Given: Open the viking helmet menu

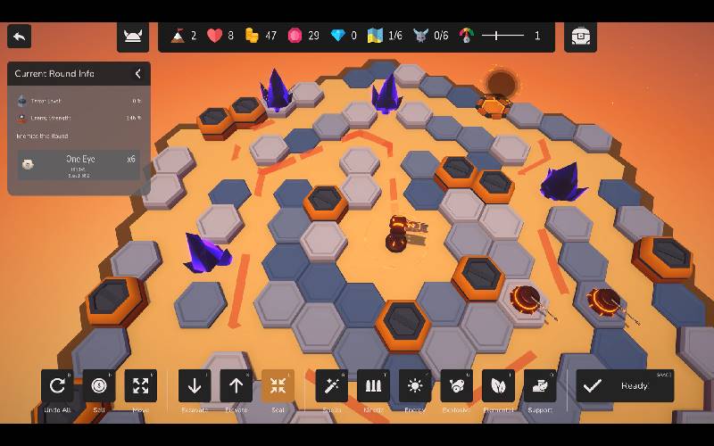Looking at the screenshot, I should [133, 37].
